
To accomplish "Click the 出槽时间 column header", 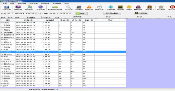I will 50,20.
